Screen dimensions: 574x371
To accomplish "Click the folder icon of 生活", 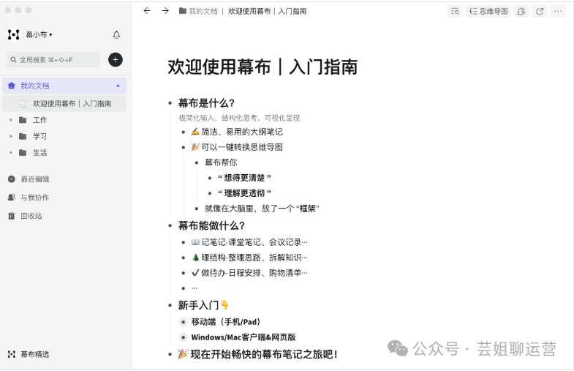I will click(23, 153).
